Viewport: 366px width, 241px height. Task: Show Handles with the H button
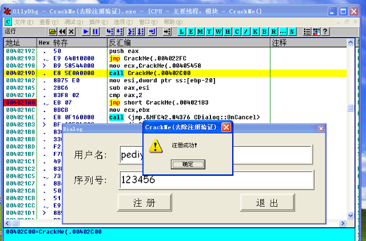click(x=228, y=31)
